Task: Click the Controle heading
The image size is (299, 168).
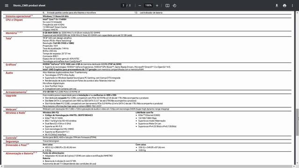Action: pyautogui.click(x=11, y=138)
